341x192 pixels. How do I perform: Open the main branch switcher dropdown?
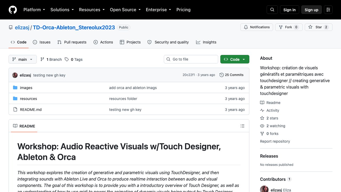(23, 59)
